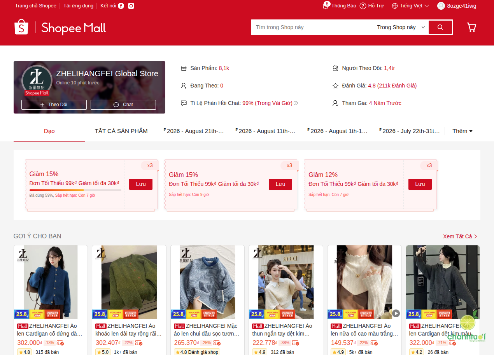Open the Instagram connect icon
This screenshot has width=494, height=355.
pyautogui.click(x=131, y=6)
